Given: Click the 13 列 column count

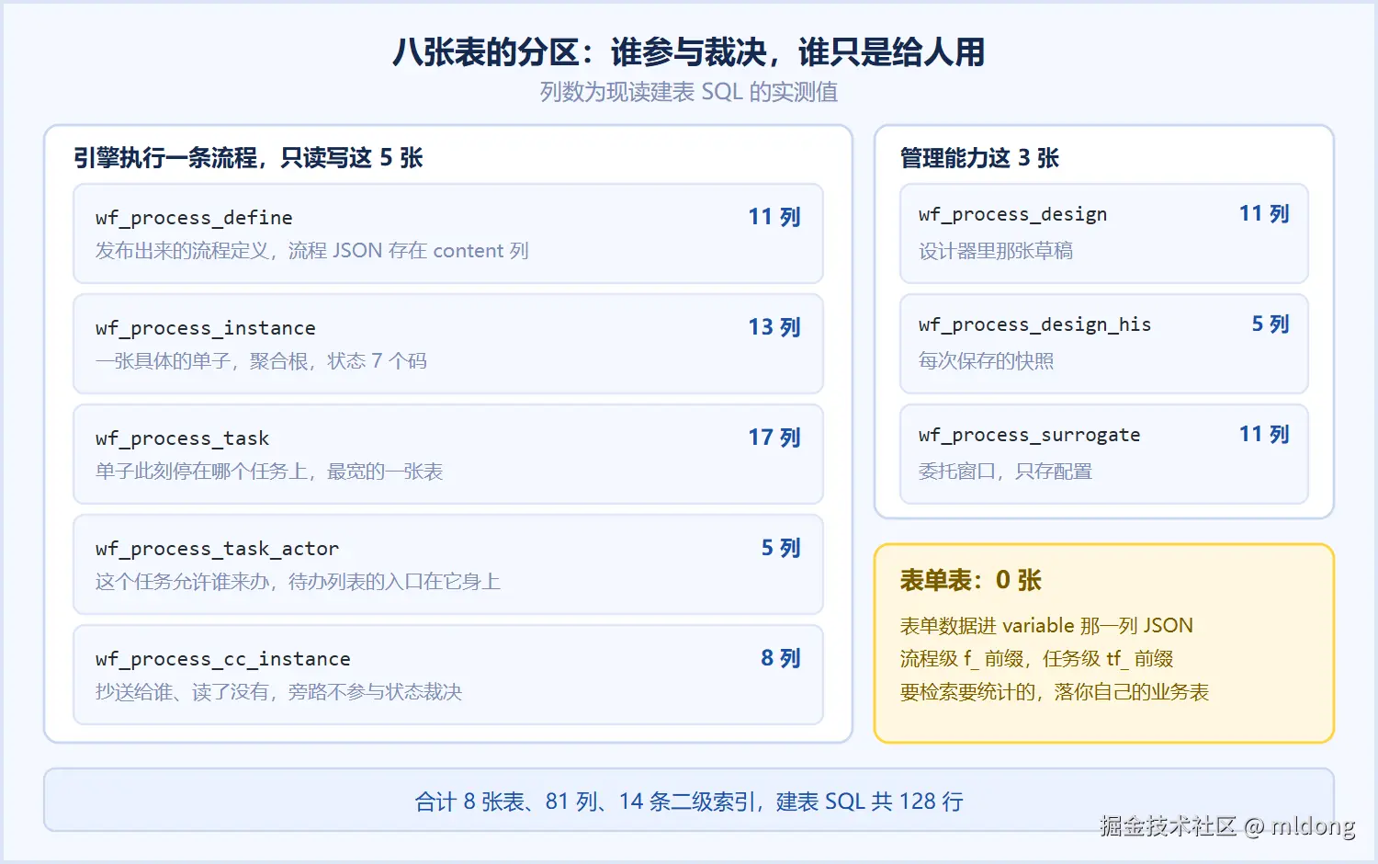Looking at the screenshot, I should [774, 327].
